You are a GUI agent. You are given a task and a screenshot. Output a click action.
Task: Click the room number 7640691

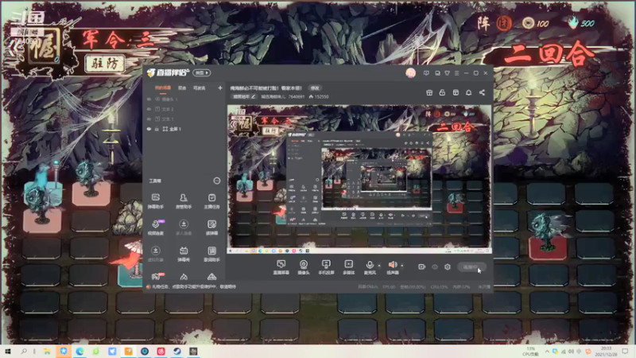tap(296, 96)
